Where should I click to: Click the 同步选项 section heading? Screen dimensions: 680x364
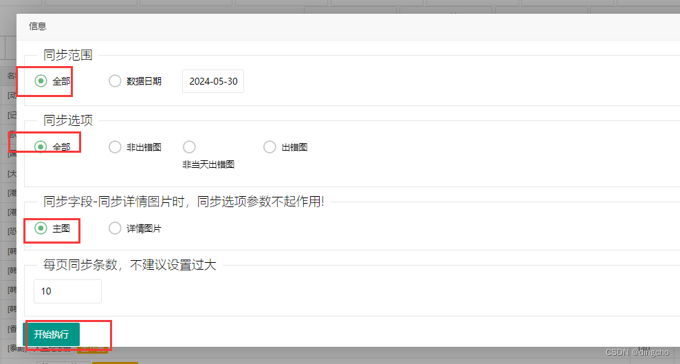pos(67,120)
